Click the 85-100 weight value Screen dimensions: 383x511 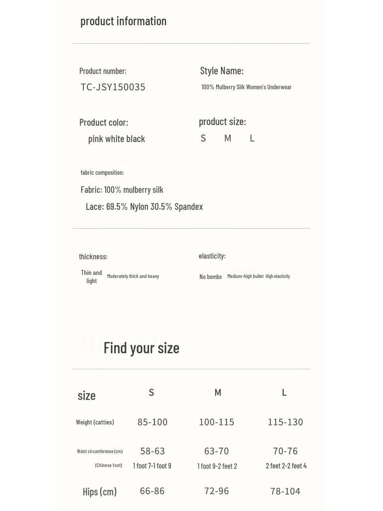tap(153, 422)
